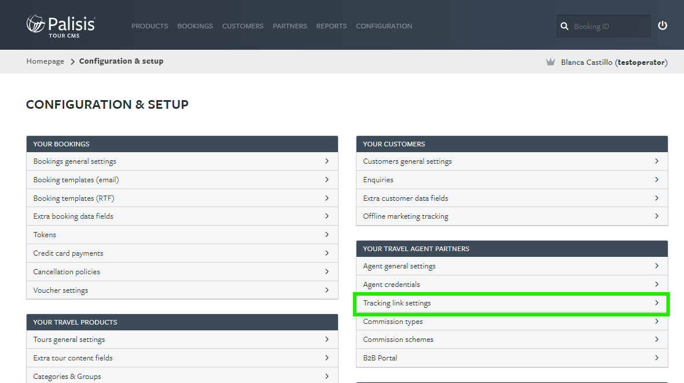Click chevron on Extra customer data fields row
This screenshot has width=684, height=383.
pyautogui.click(x=657, y=198)
